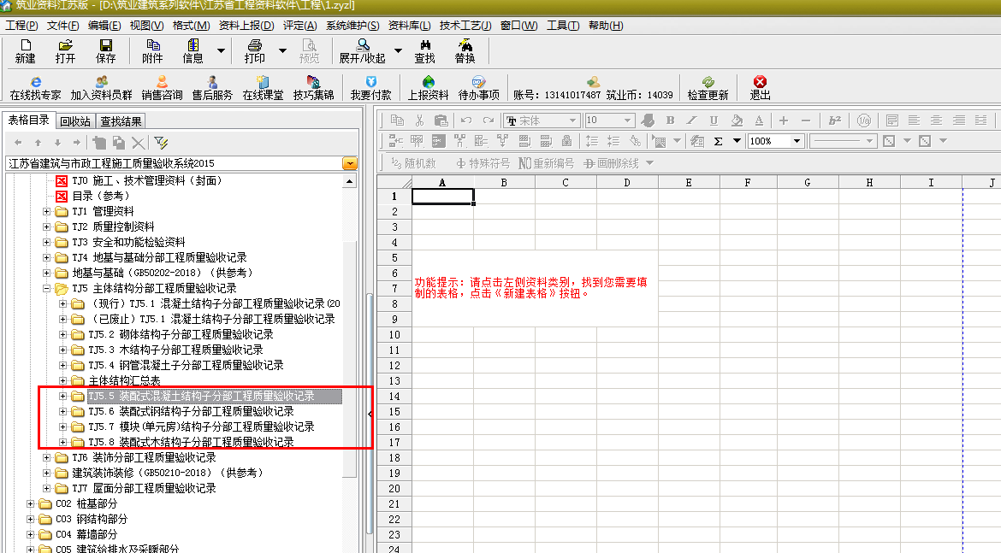1001x553 pixels.
Task: Click the 新建 (New) toolbar icon
Action: [25, 51]
